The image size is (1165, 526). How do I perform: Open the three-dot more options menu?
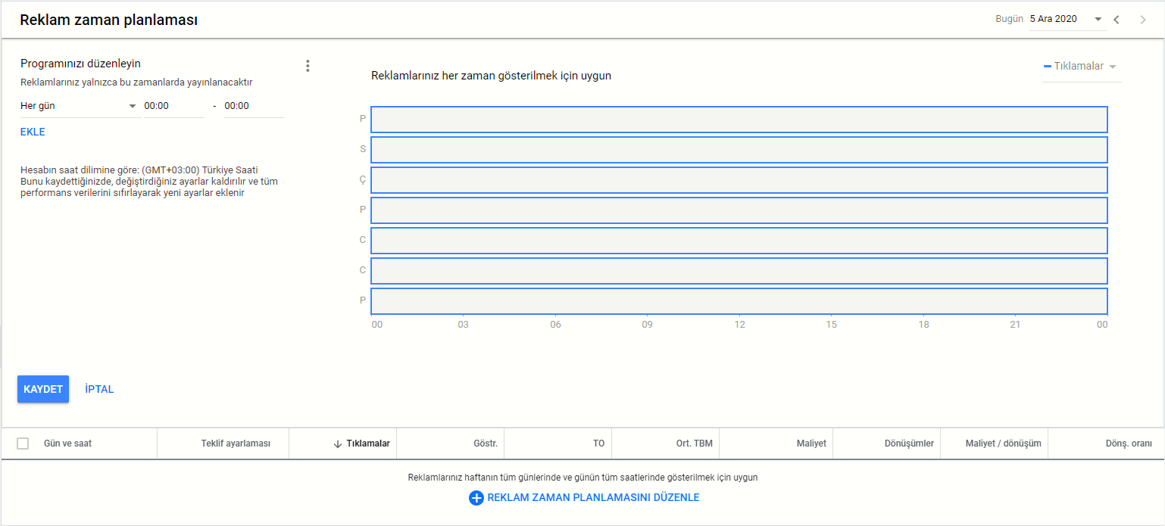(308, 66)
